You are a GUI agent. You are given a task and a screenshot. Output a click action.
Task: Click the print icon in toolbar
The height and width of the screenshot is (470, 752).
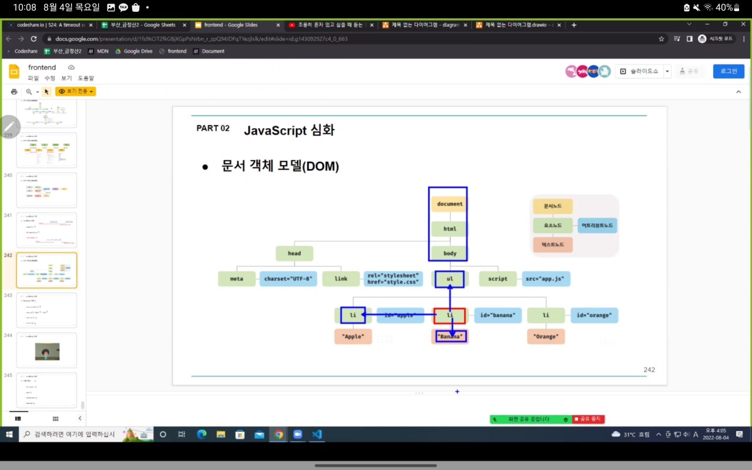(14, 92)
